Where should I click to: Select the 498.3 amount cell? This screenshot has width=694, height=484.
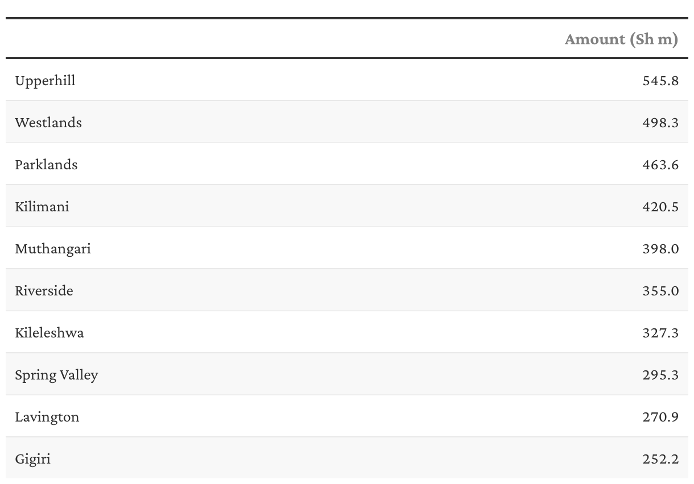(660, 123)
